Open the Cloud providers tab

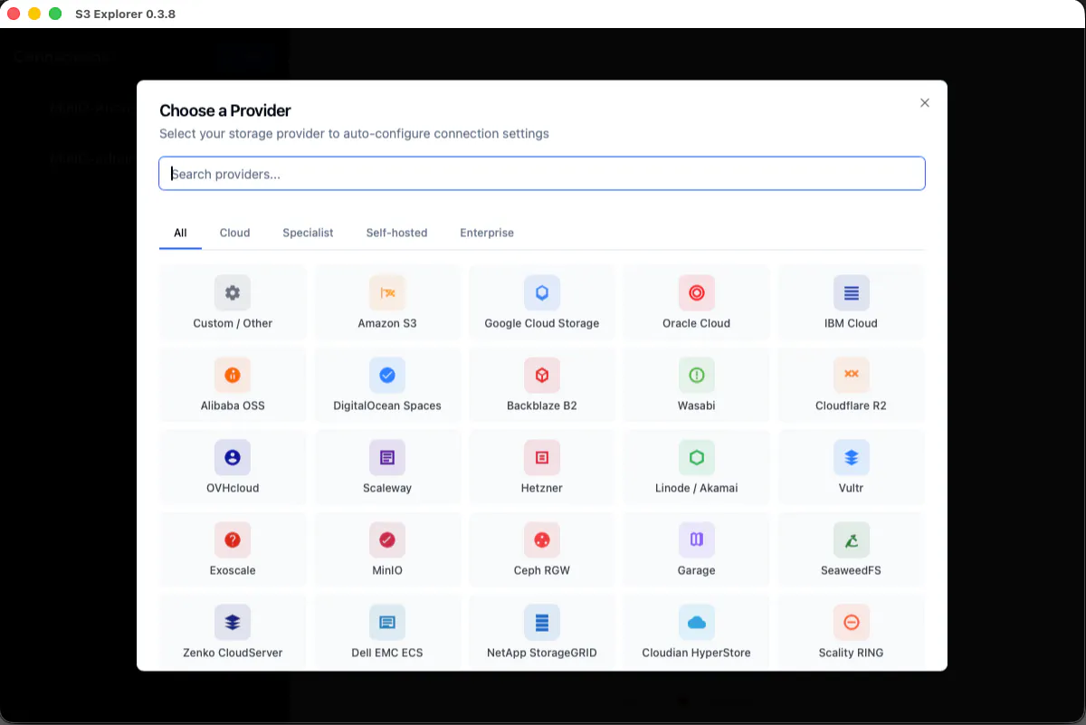(234, 233)
